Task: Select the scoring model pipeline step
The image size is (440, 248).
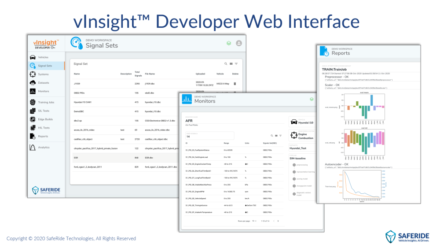Action: 300,179
